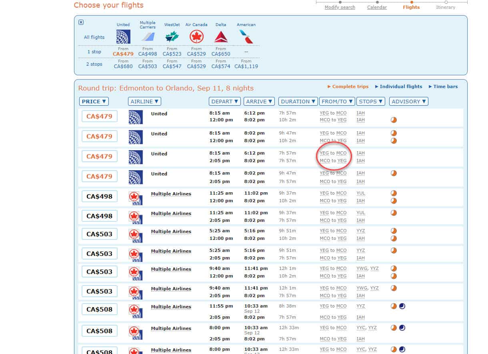This screenshot has width=488, height=354.
Task: Select the United airline logo in the filter matrix
Action: point(123,36)
